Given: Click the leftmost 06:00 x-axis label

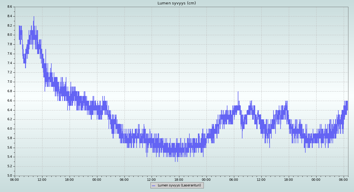Looking at the screenshot, I should [15, 180].
